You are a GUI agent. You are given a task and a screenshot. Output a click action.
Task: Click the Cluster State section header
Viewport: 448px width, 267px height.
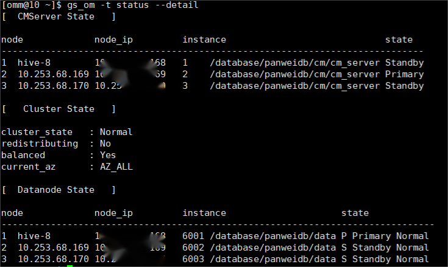pos(59,109)
